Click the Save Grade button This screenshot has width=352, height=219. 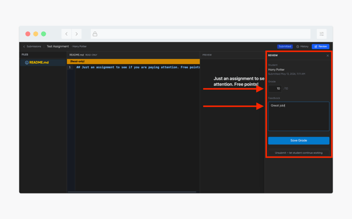click(x=298, y=140)
